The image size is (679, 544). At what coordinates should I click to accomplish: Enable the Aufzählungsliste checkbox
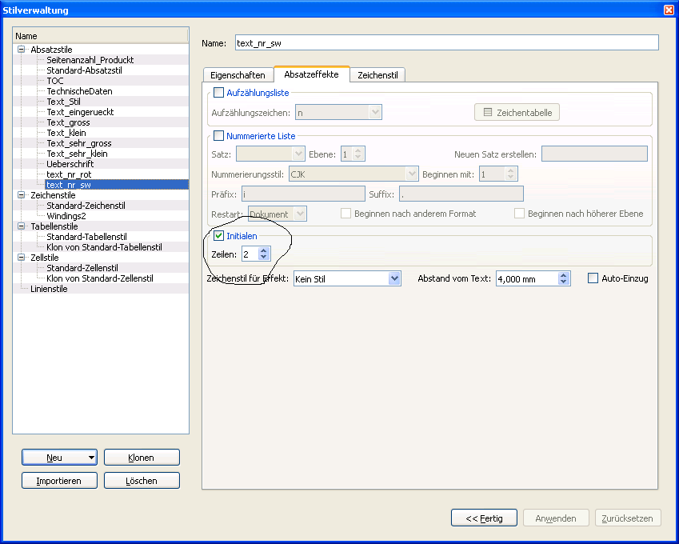(x=218, y=94)
